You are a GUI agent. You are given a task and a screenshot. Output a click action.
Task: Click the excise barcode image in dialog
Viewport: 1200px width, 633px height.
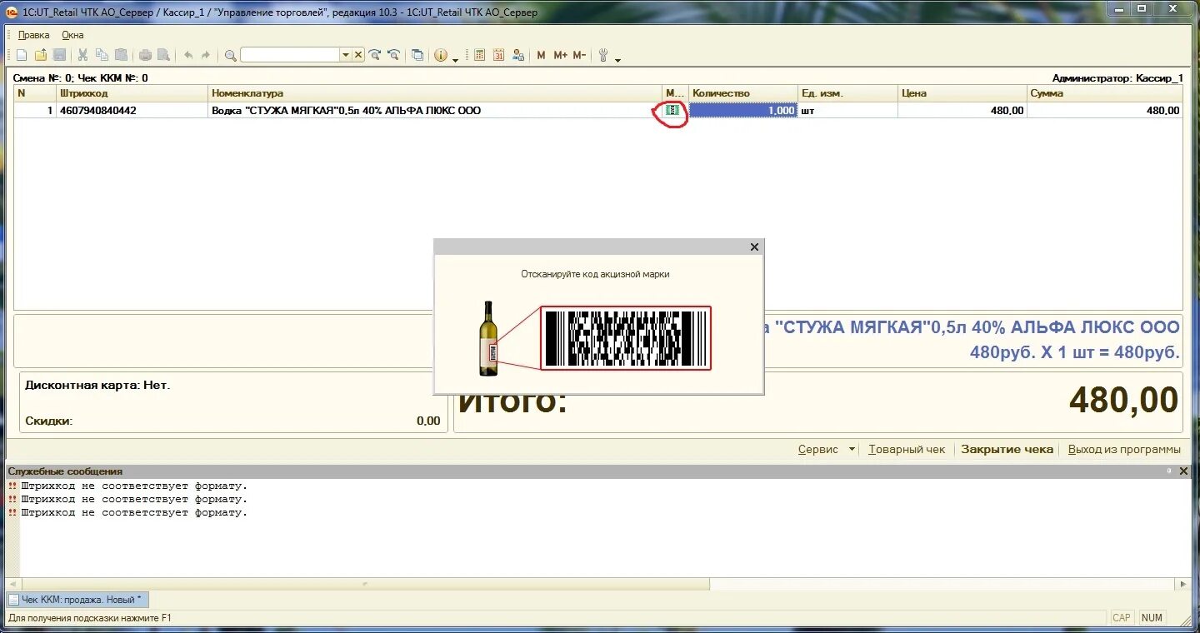click(x=626, y=337)
